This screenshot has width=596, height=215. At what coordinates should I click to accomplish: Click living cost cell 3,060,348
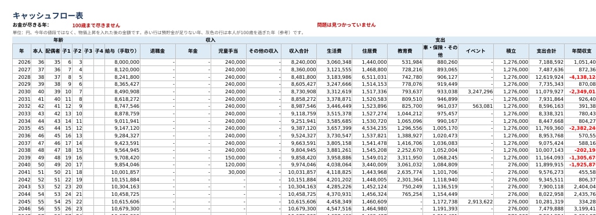pyautogui.click(x=334, y=62)
